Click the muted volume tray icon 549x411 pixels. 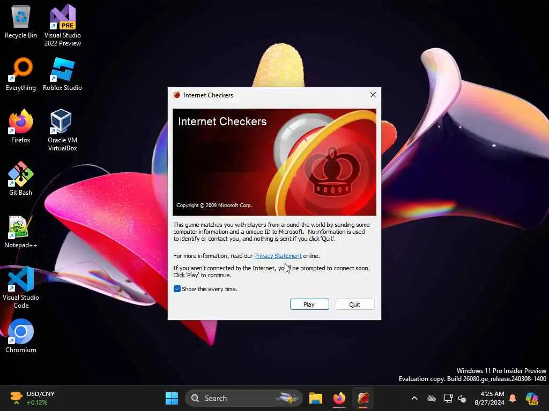pos(462,398)
